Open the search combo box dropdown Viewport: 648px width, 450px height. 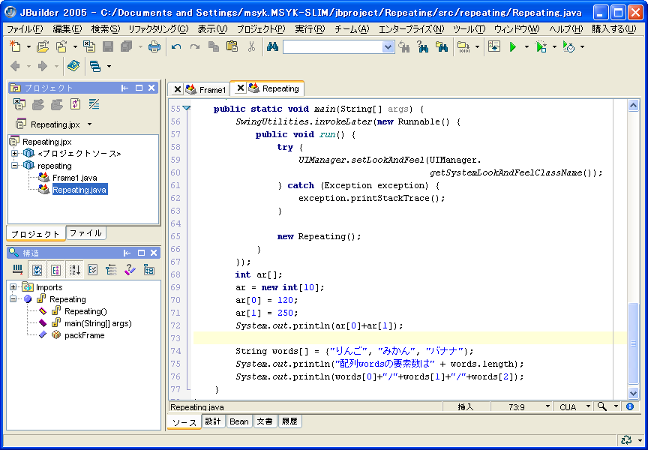388,46
